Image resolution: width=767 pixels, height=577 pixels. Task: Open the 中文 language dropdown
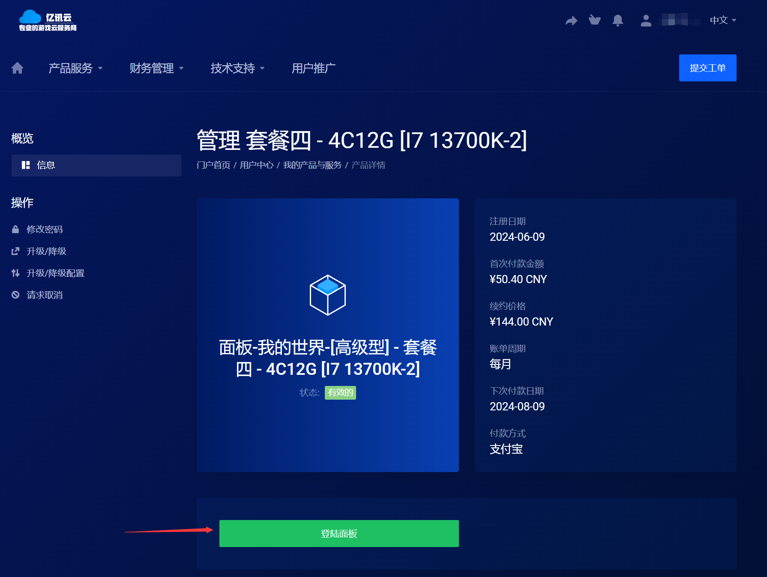tap(723, 20)
